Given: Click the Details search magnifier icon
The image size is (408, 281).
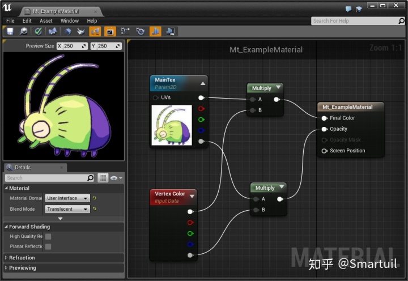Looking at the screenshot, I should [90, 178].
